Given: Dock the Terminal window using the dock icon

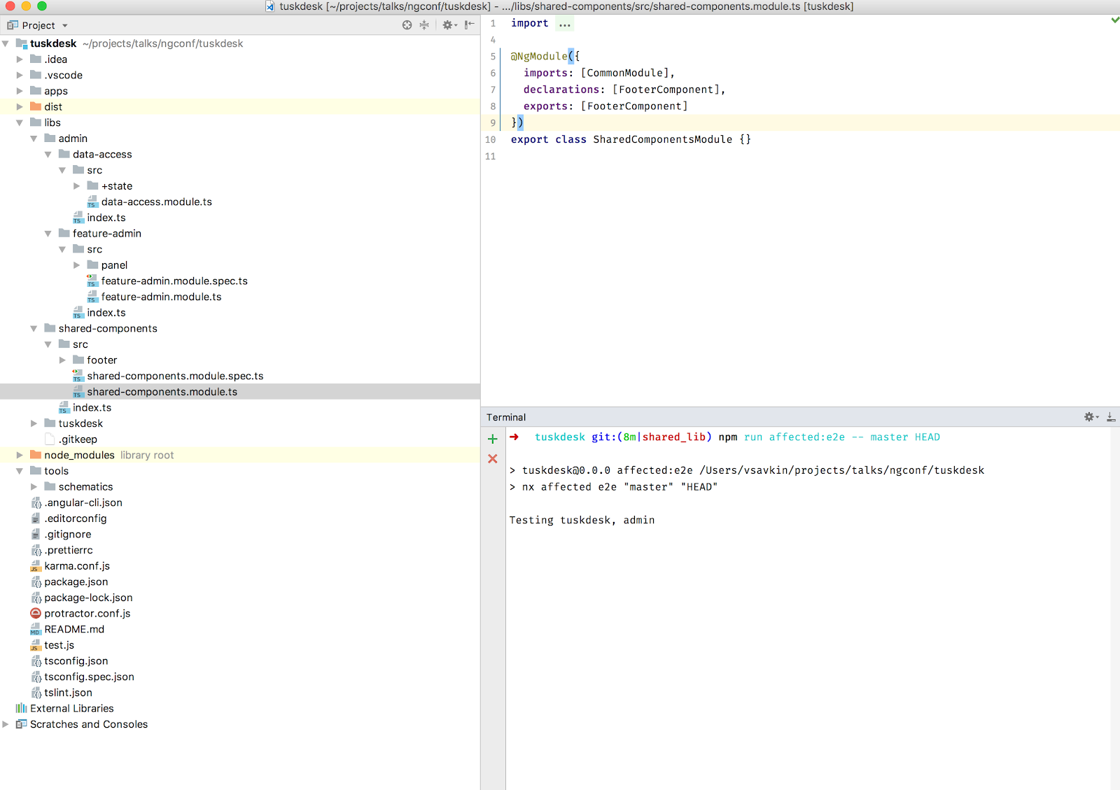Looking at the screenshot, I should [1111, 417].
